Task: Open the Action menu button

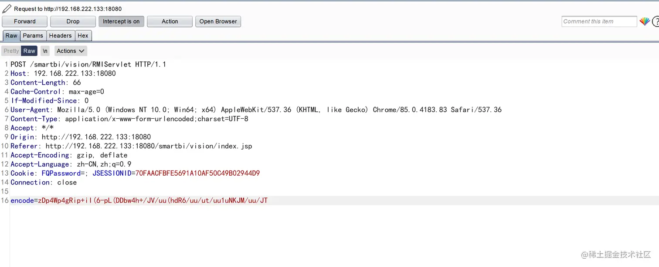Action: [x=170, y=21]
